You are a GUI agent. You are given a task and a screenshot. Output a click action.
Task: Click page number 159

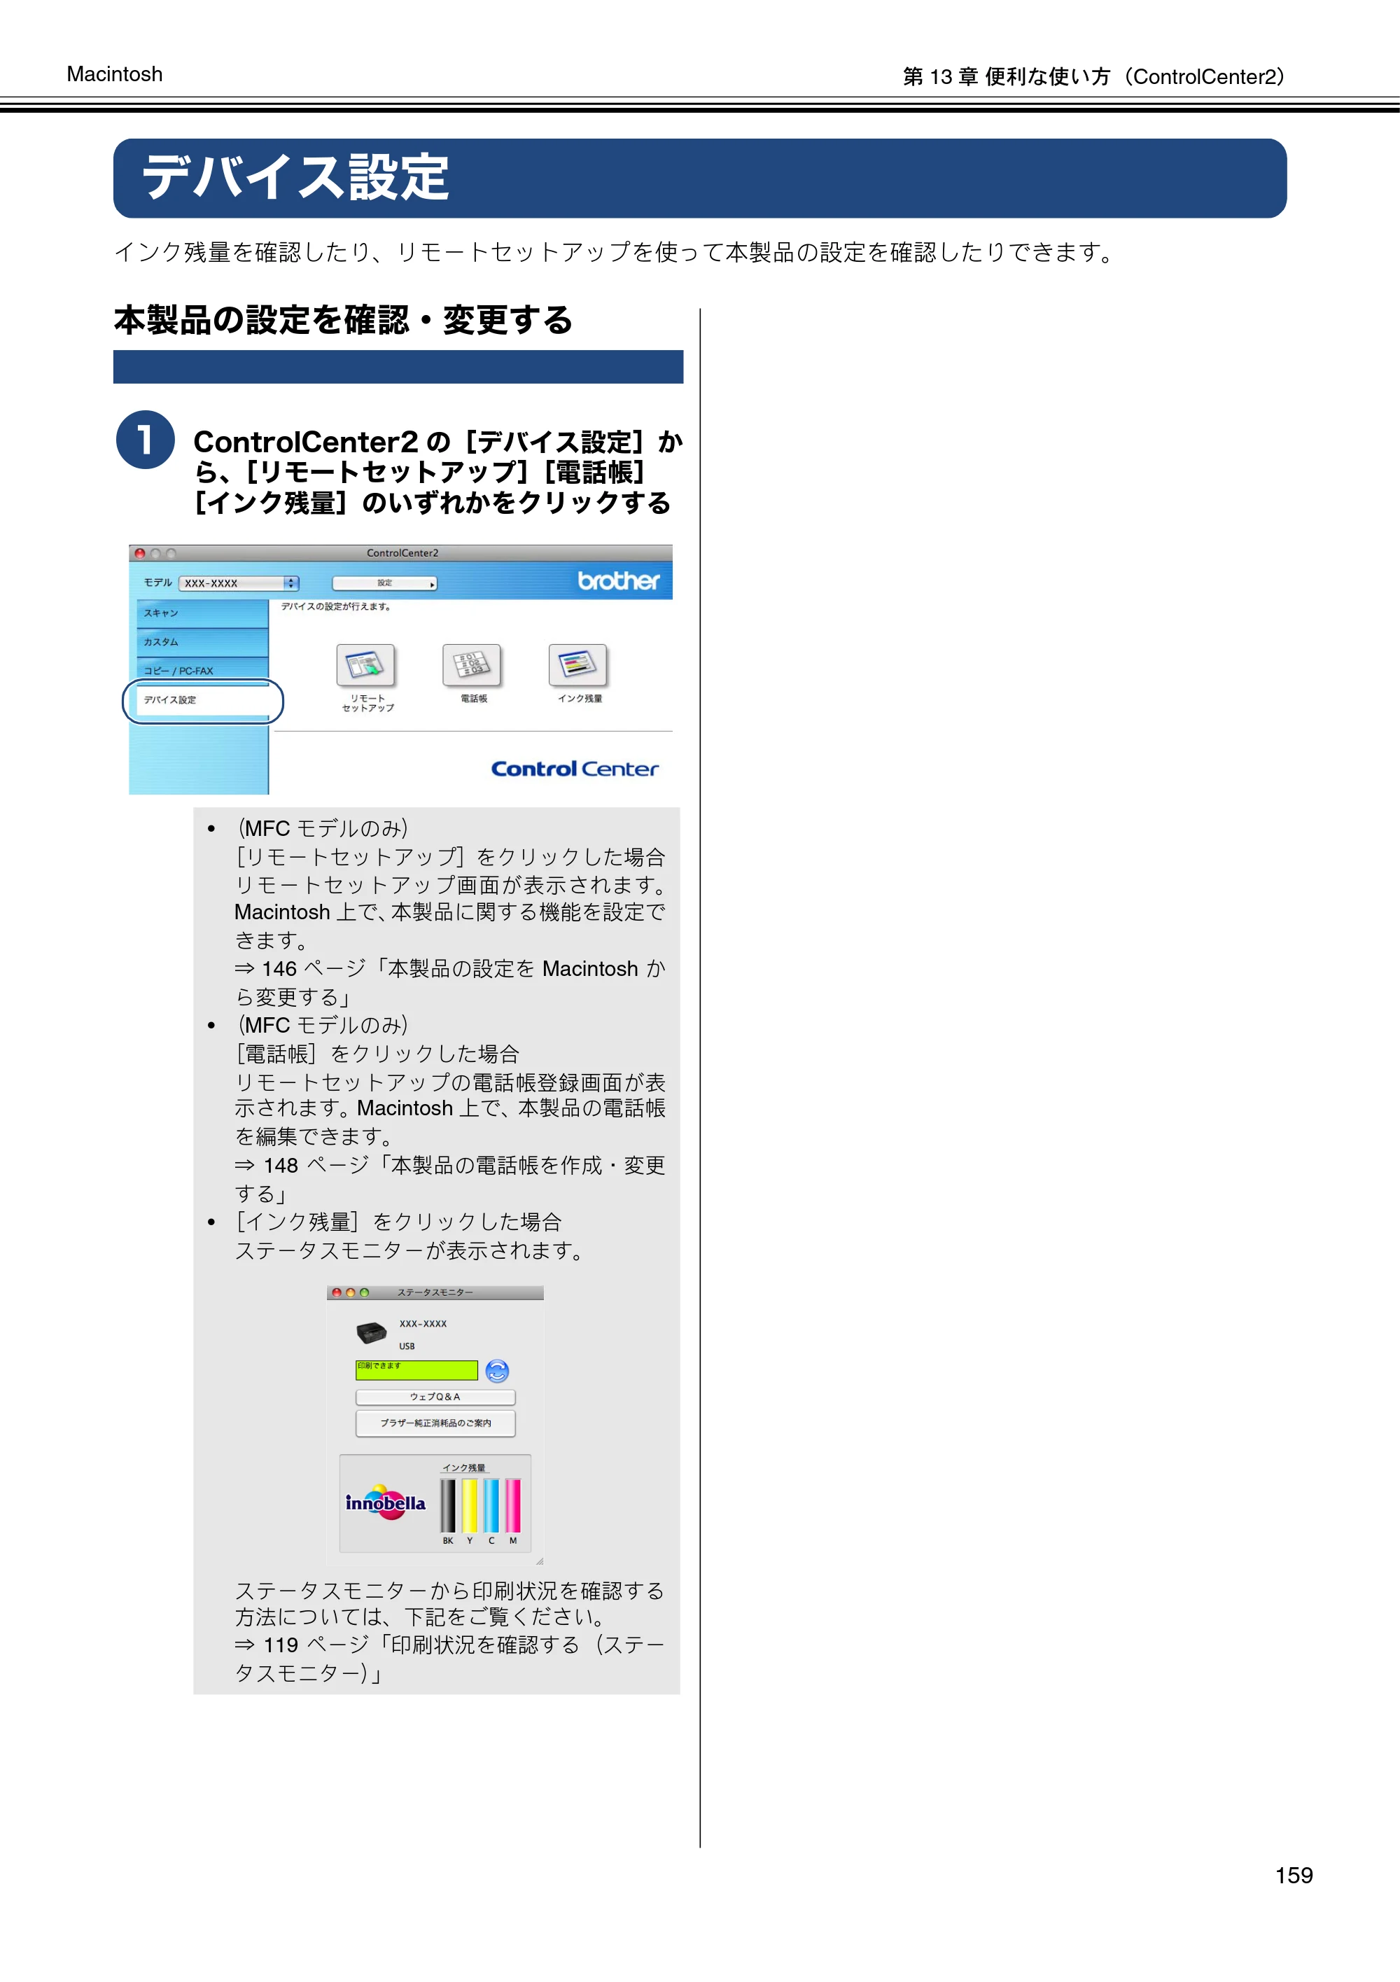tap(1294, 1875)
